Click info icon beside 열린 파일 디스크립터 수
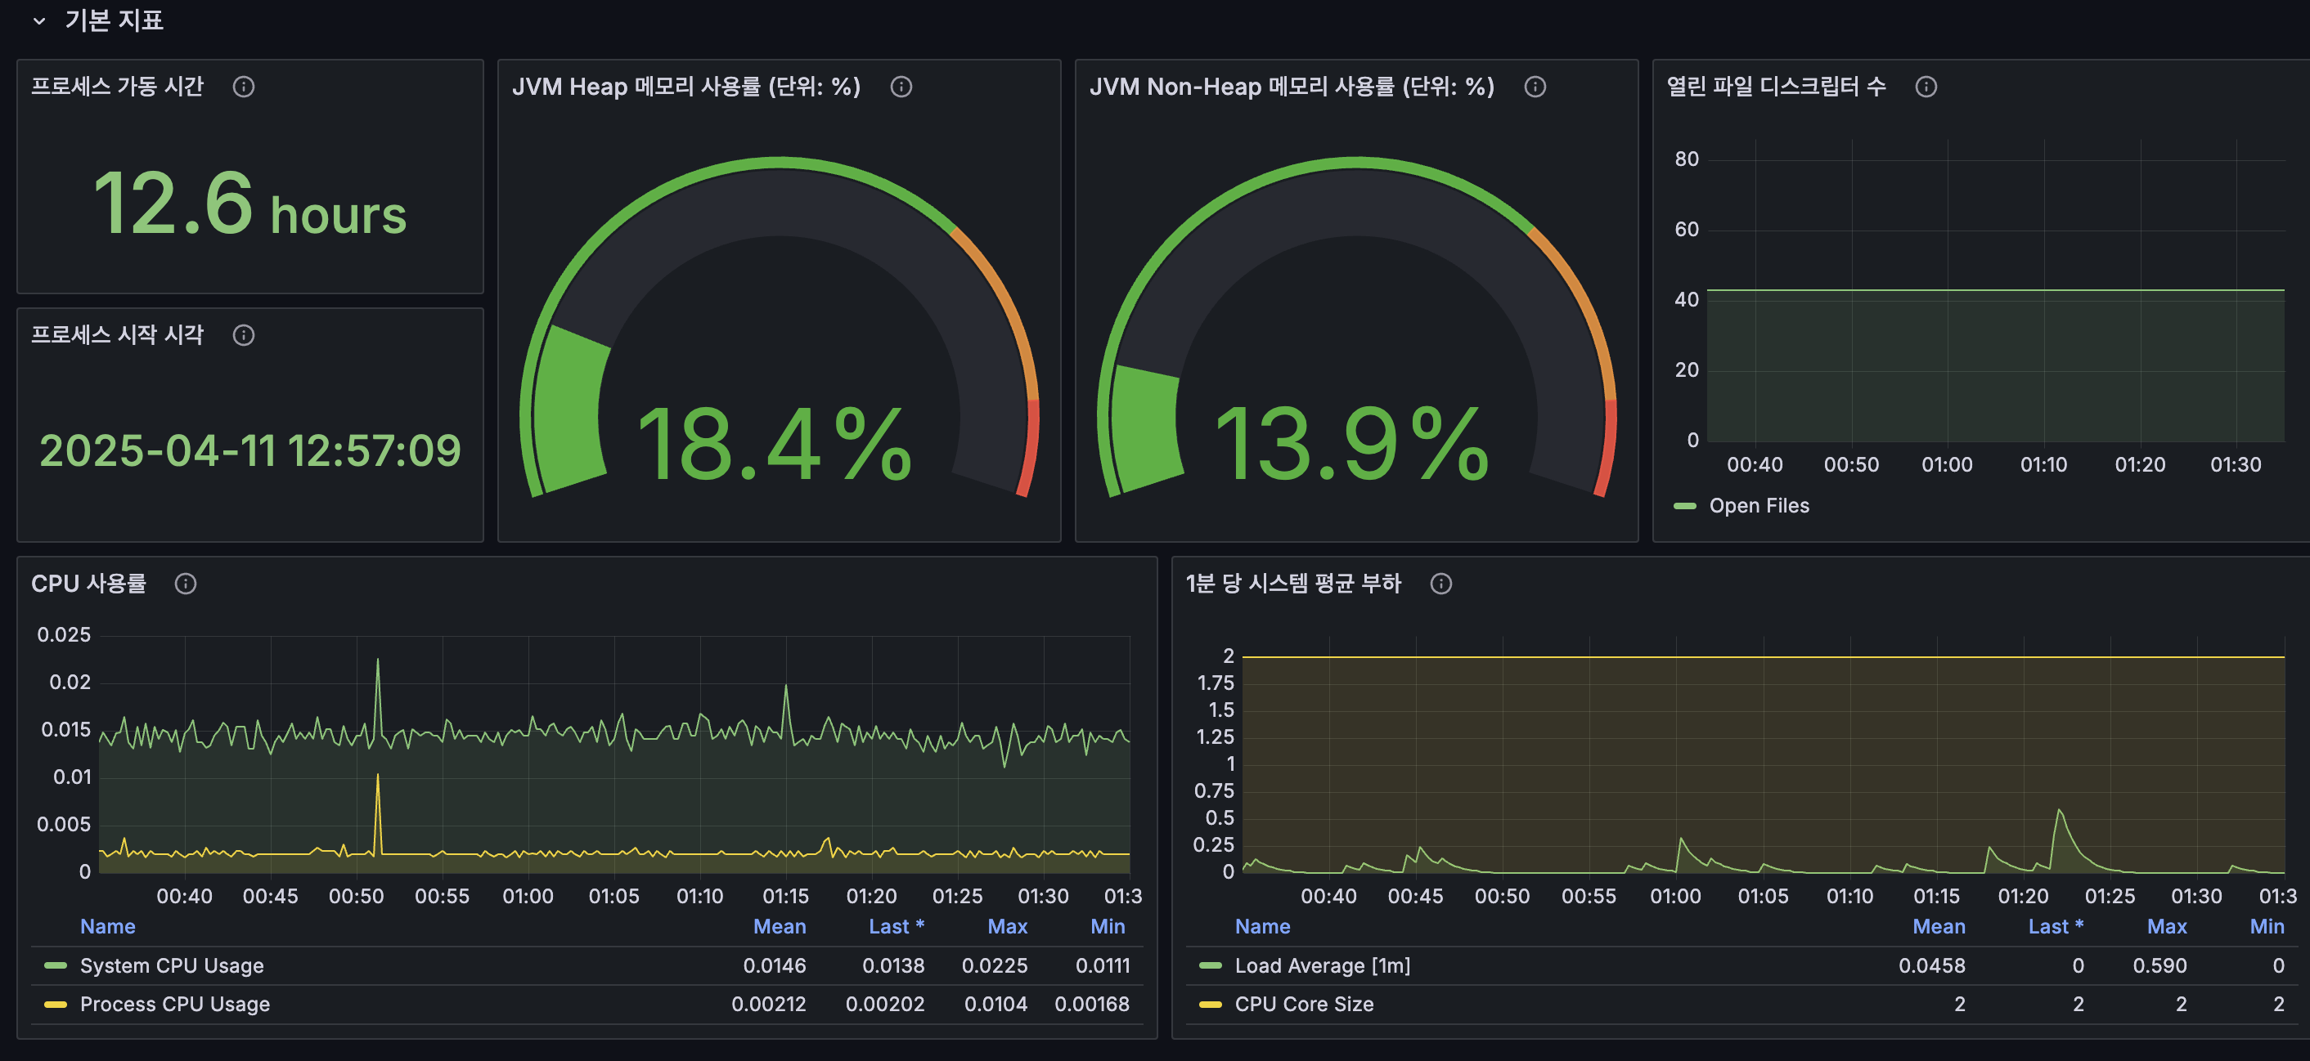Image resolution: width=2310 pixels, height=1061 pixels. tap(1926, 87)
